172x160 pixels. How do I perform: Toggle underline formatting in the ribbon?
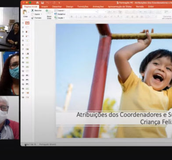[x=81, y=17]
